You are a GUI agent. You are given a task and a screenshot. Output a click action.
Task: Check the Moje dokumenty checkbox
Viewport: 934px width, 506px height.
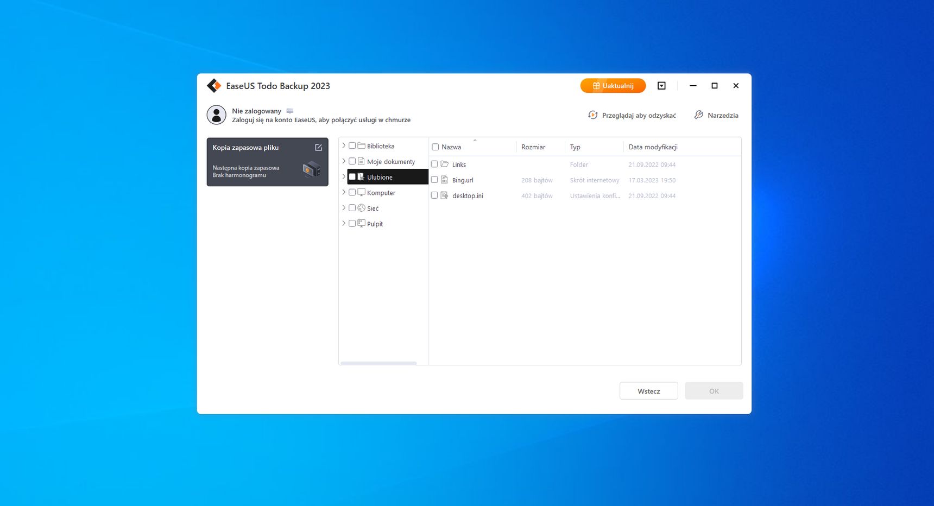coord(352,161)
